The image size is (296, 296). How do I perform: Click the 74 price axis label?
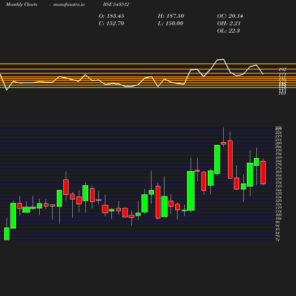[278, 240]
